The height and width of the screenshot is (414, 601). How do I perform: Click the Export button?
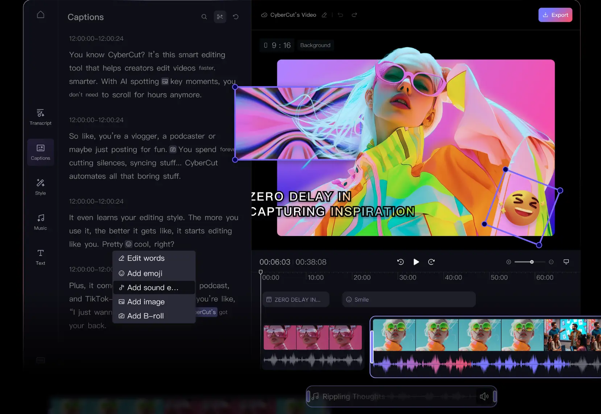(555, 15)
